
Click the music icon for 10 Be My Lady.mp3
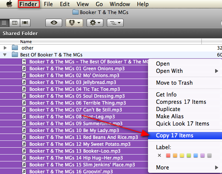click(24, 130)
